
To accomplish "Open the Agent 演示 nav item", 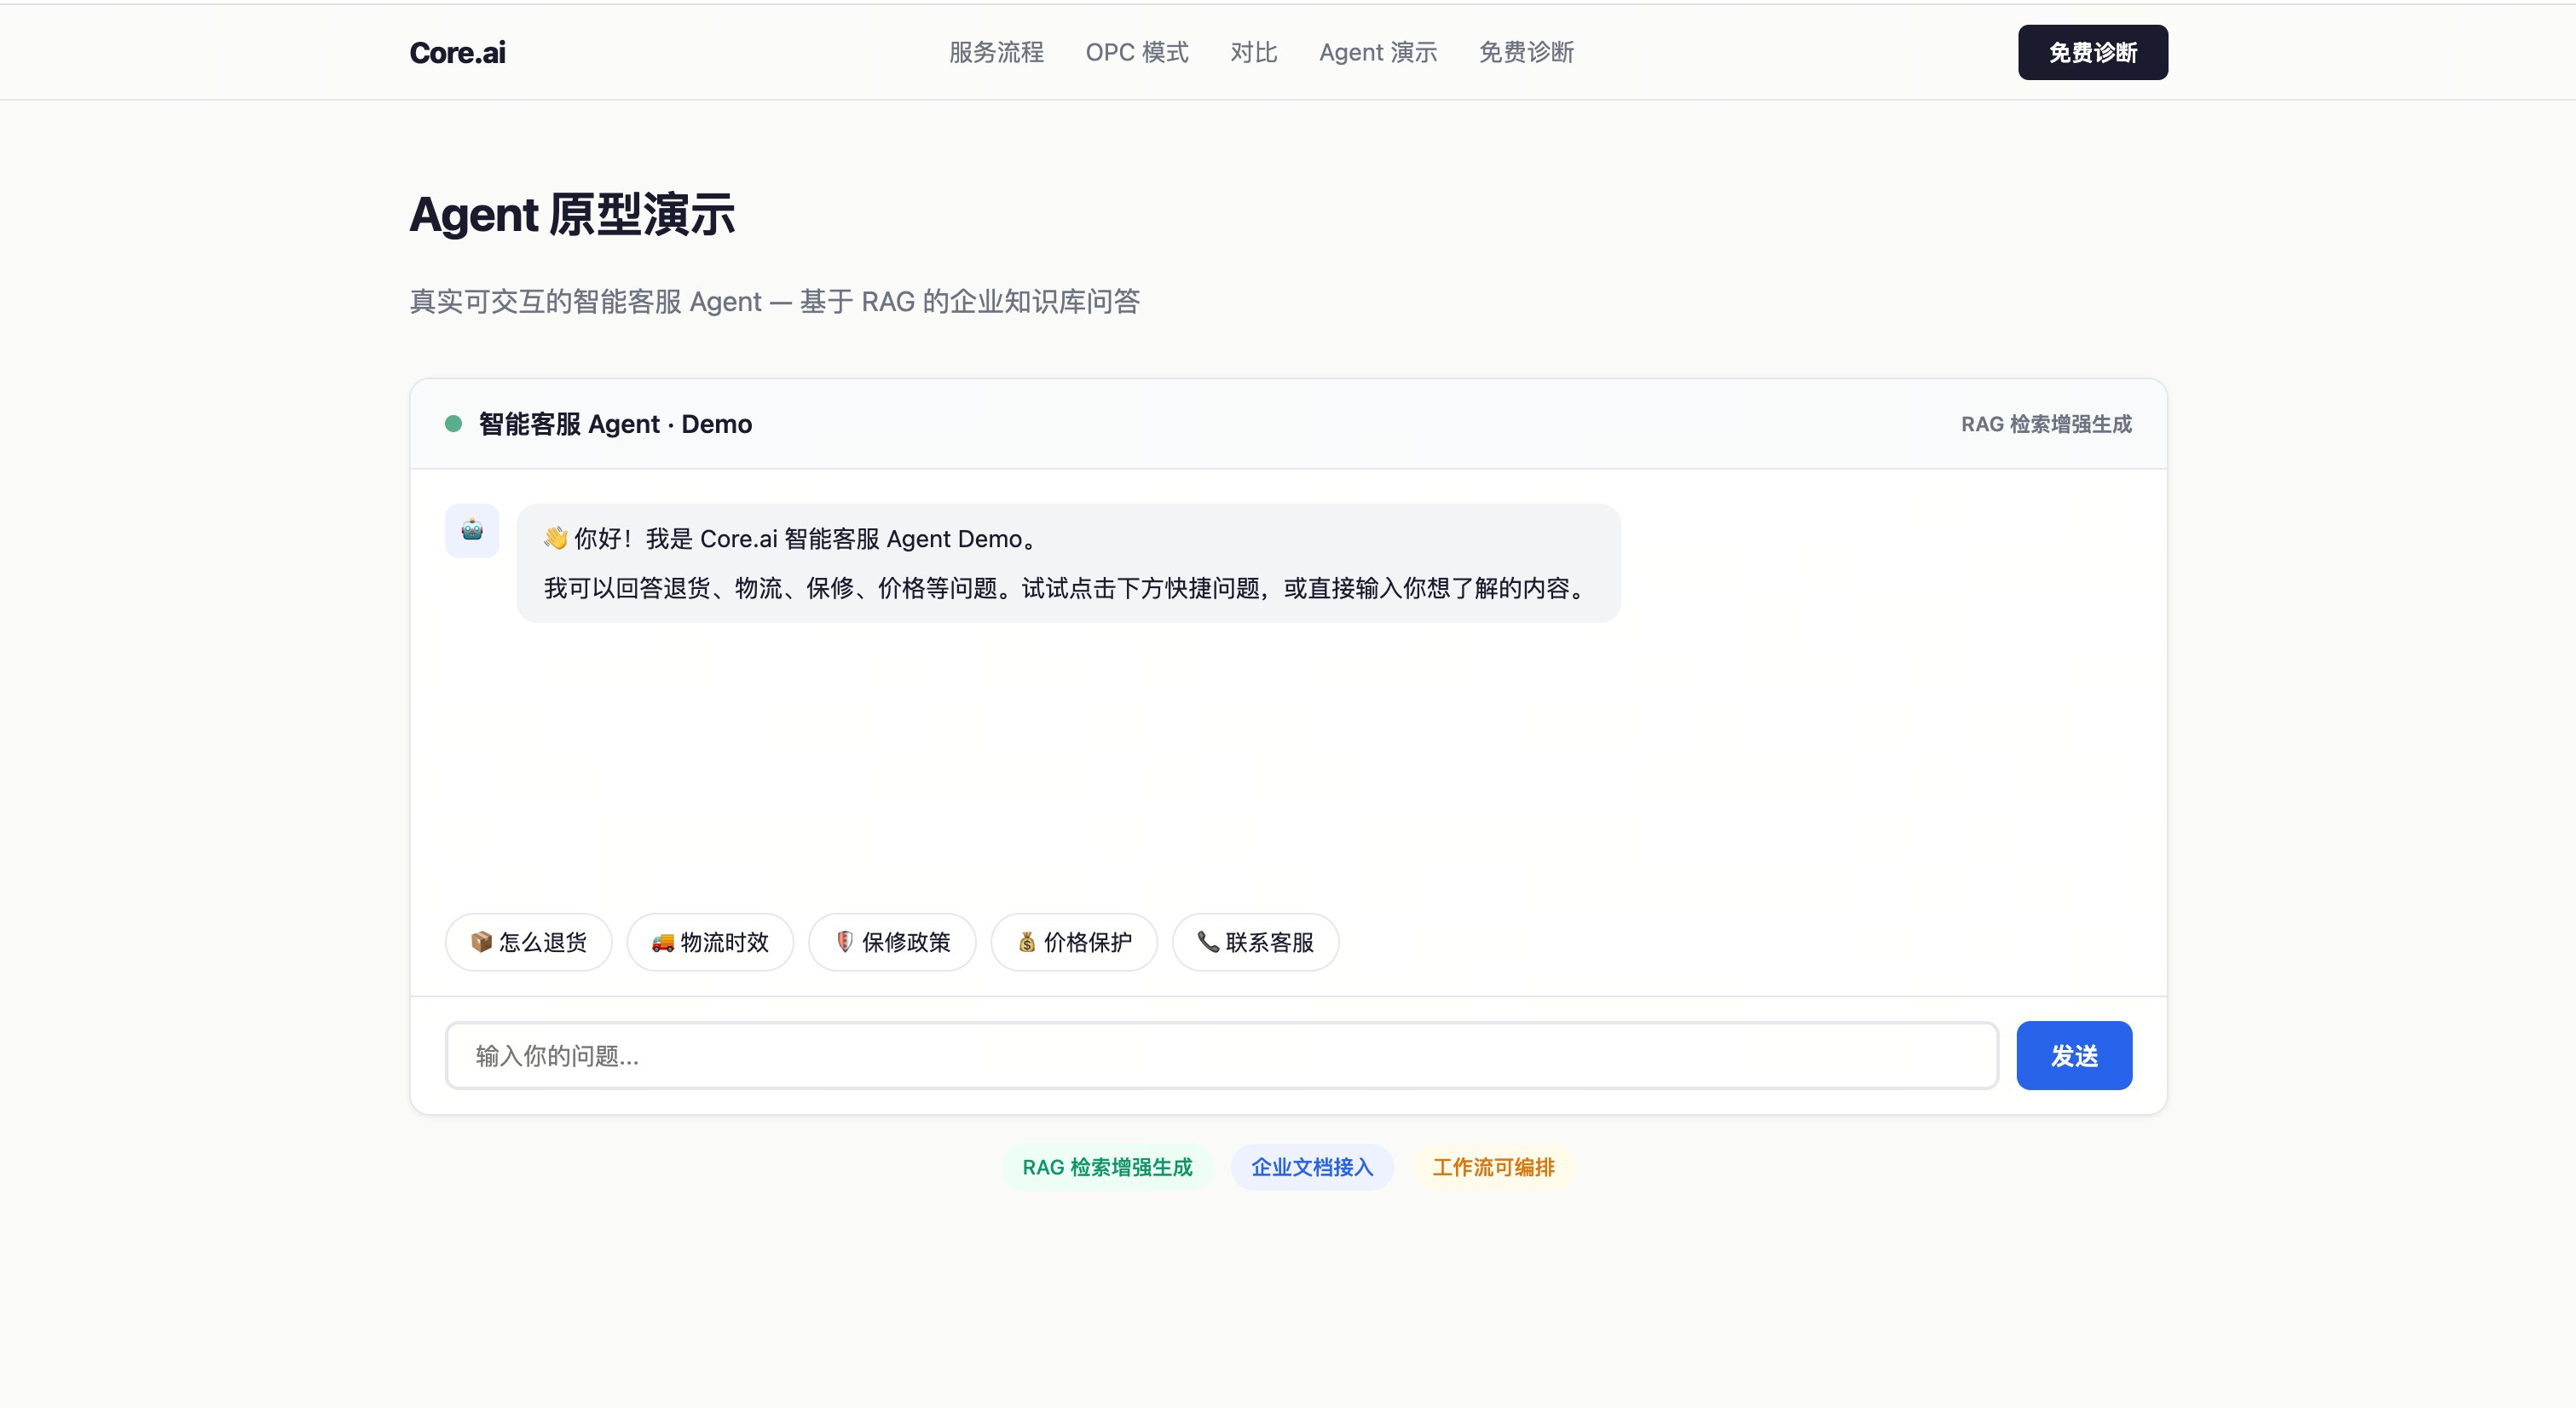I will click(1378, 52).
